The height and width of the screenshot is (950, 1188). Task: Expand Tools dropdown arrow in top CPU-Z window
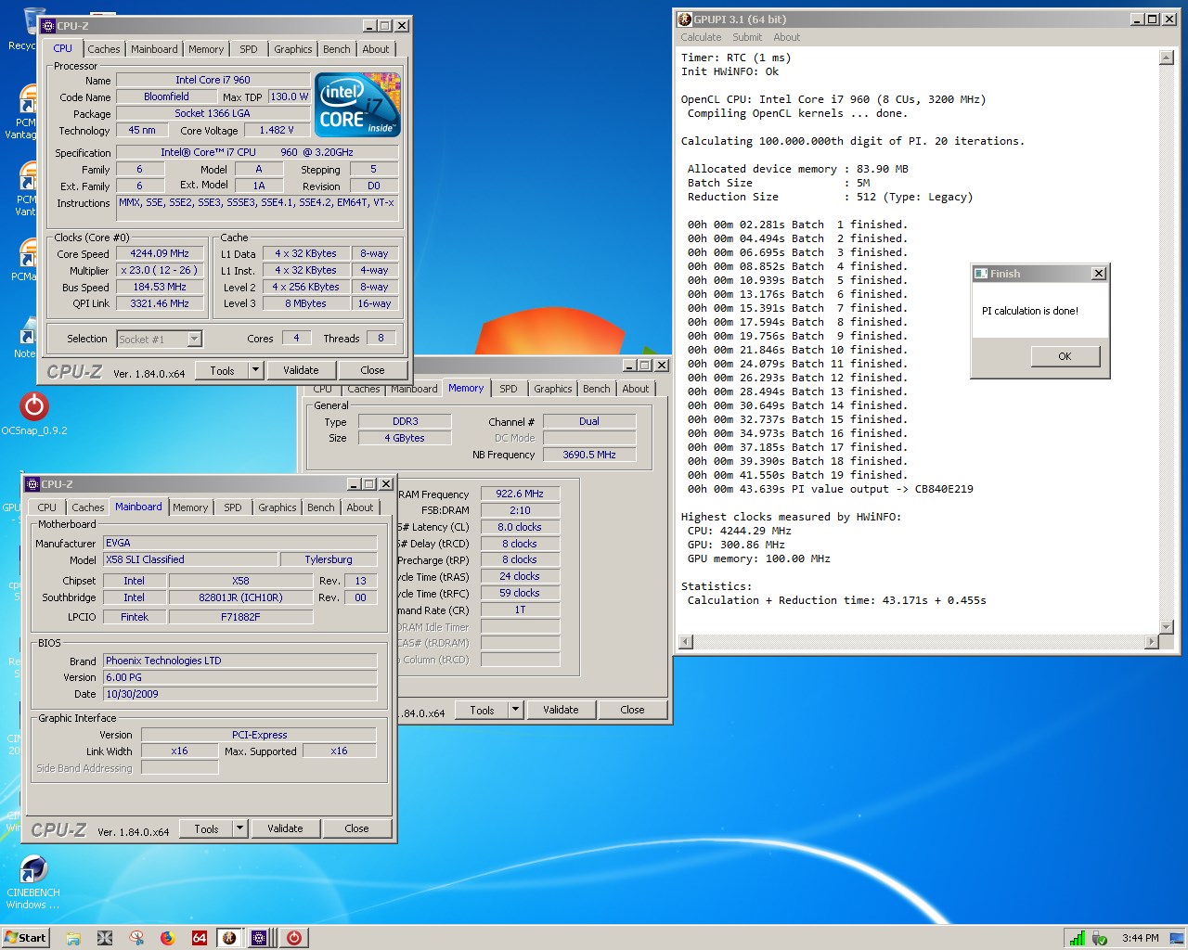(255, 370)
